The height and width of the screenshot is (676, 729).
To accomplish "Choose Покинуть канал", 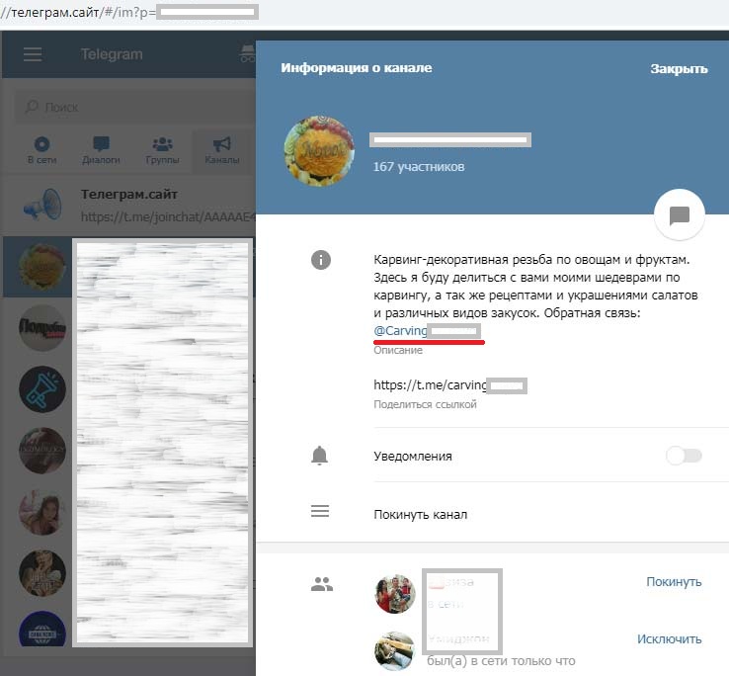I will click(420, 515).
